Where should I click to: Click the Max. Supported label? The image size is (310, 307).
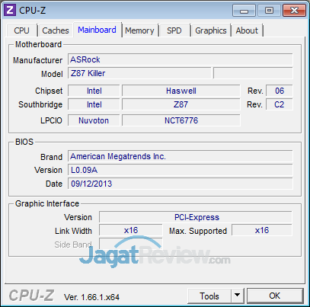coord(198,231)
